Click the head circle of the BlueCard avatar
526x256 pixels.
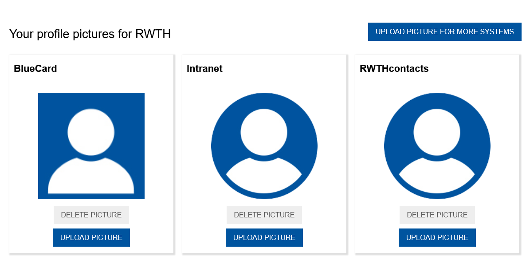coord(91,132)
